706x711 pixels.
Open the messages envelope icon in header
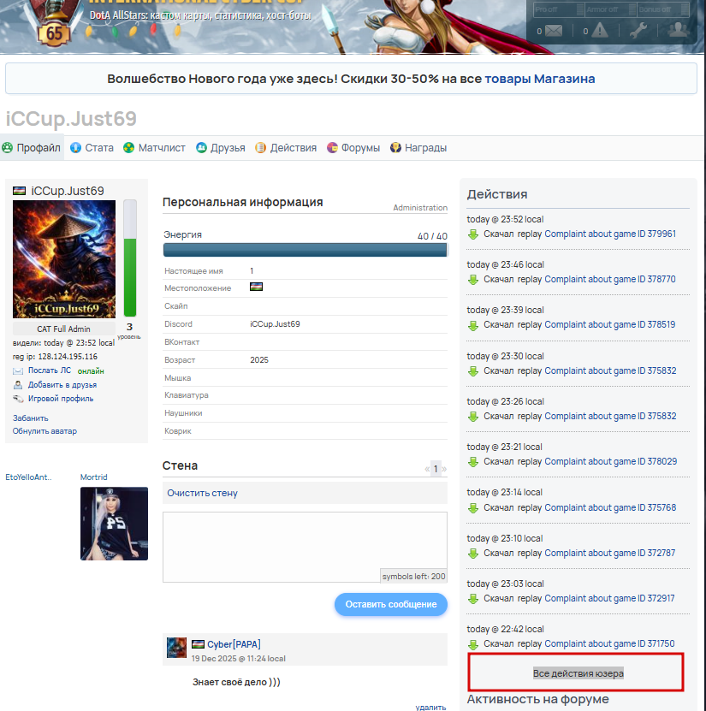(553, 31)
